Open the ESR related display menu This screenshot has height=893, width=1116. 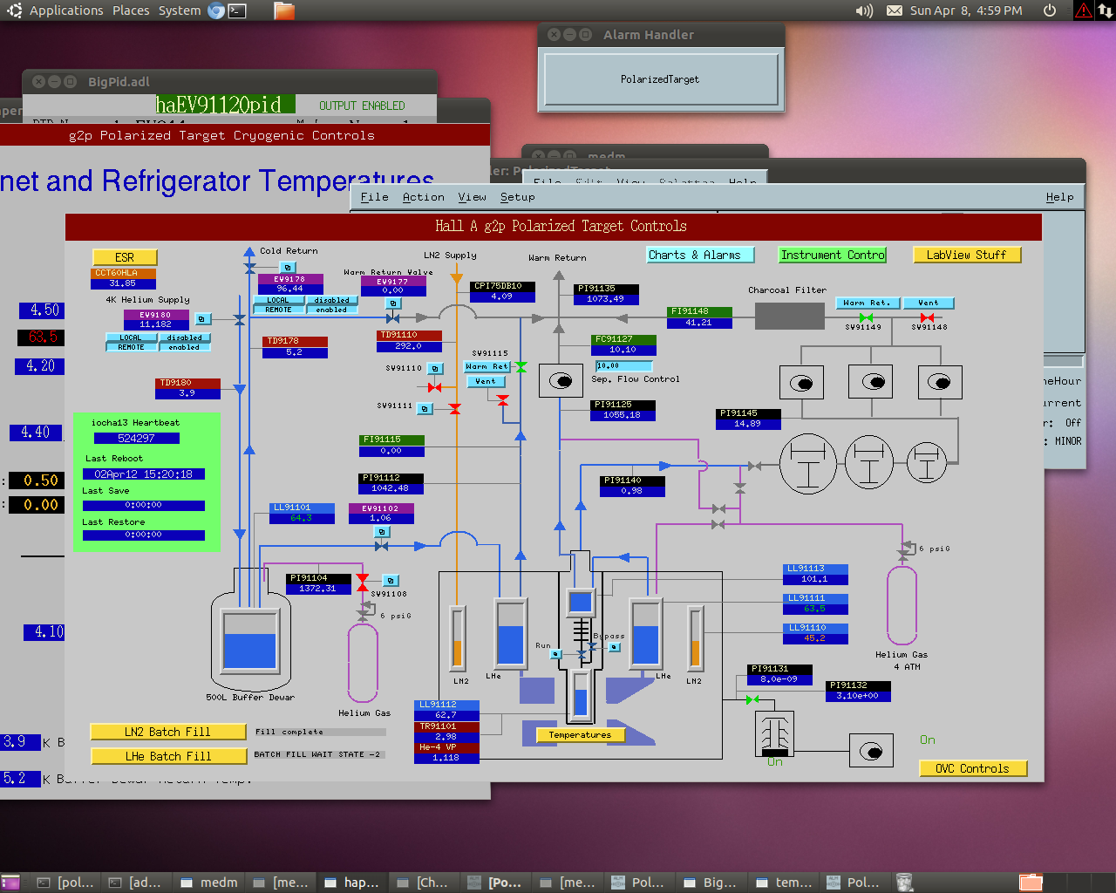coord(125,257)
